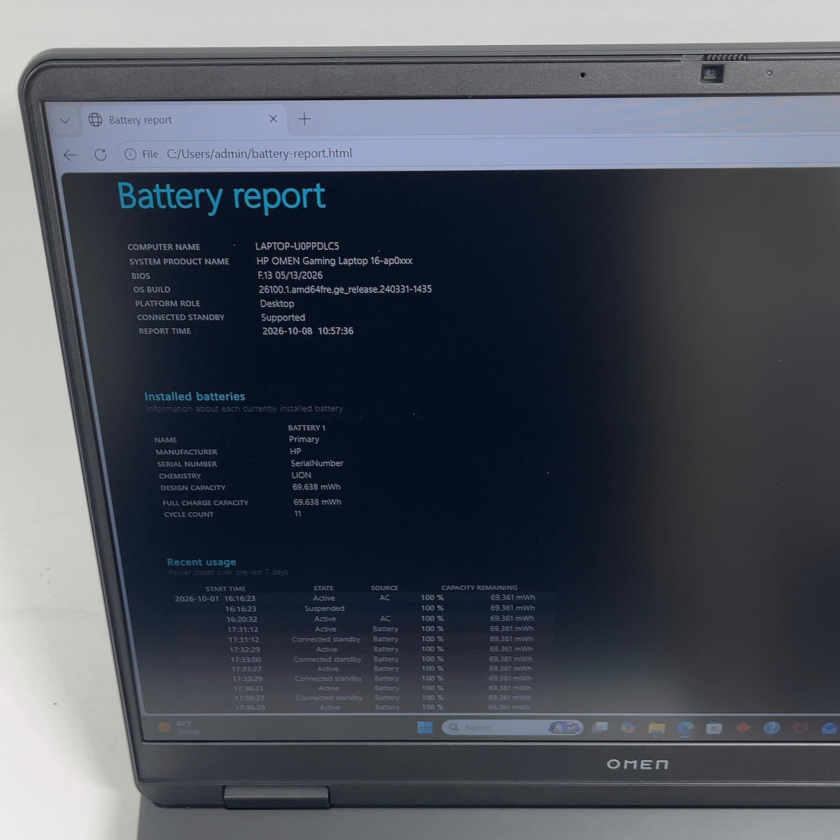Select computer name LAPTOP-U0PPDLC5
Screen dimensions: 840x840
click(x=297, y=246)
